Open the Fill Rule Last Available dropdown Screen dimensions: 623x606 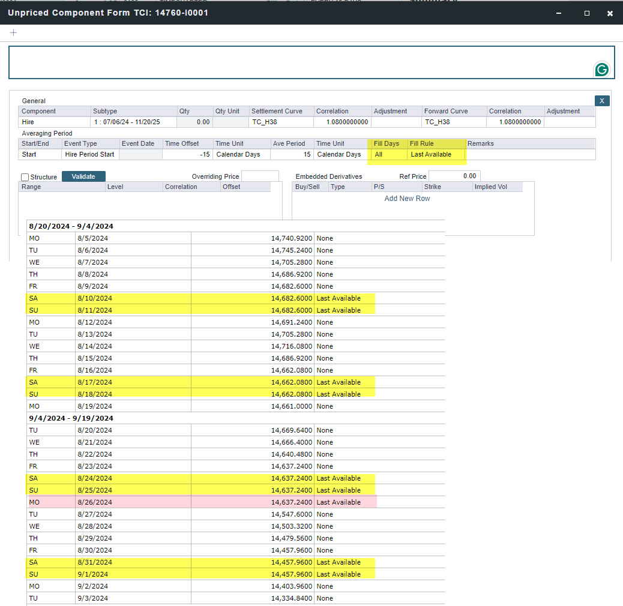pos(436,155)
